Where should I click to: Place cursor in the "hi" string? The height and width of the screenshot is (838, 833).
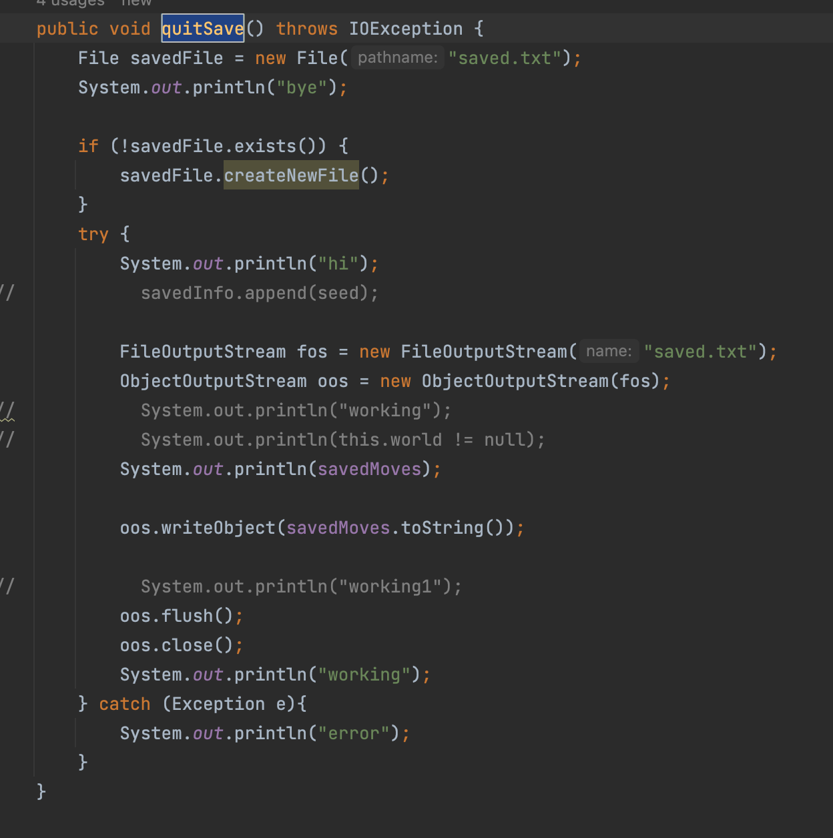tap(338, 264)
